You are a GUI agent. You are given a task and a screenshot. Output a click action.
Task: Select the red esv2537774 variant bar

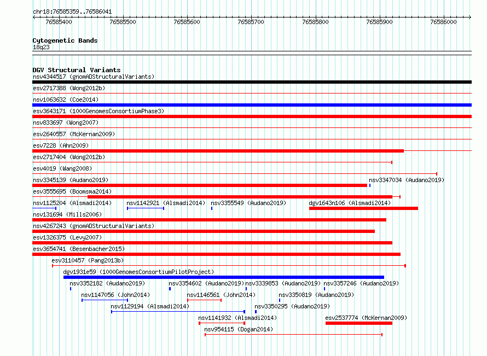(359, 323)
